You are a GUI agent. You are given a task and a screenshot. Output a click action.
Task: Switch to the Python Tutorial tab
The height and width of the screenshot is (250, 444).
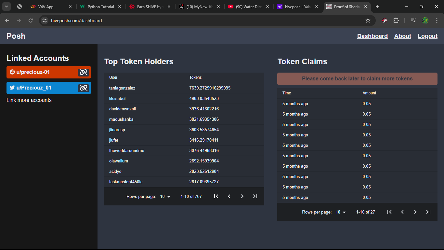[x=101, y=7]
